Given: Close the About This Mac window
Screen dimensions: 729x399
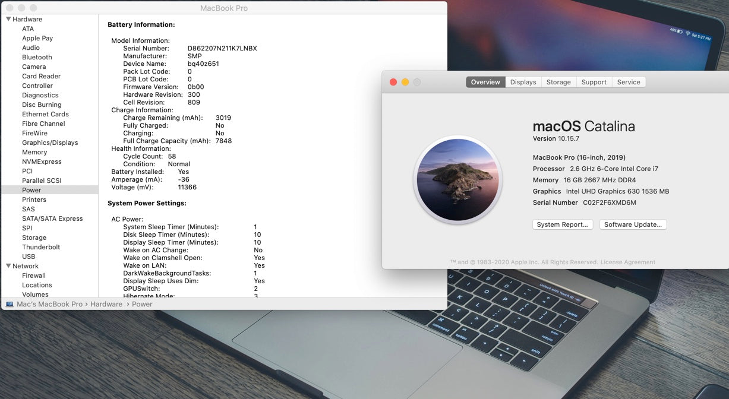Looking at the screenshot, I should click(393, 82).
